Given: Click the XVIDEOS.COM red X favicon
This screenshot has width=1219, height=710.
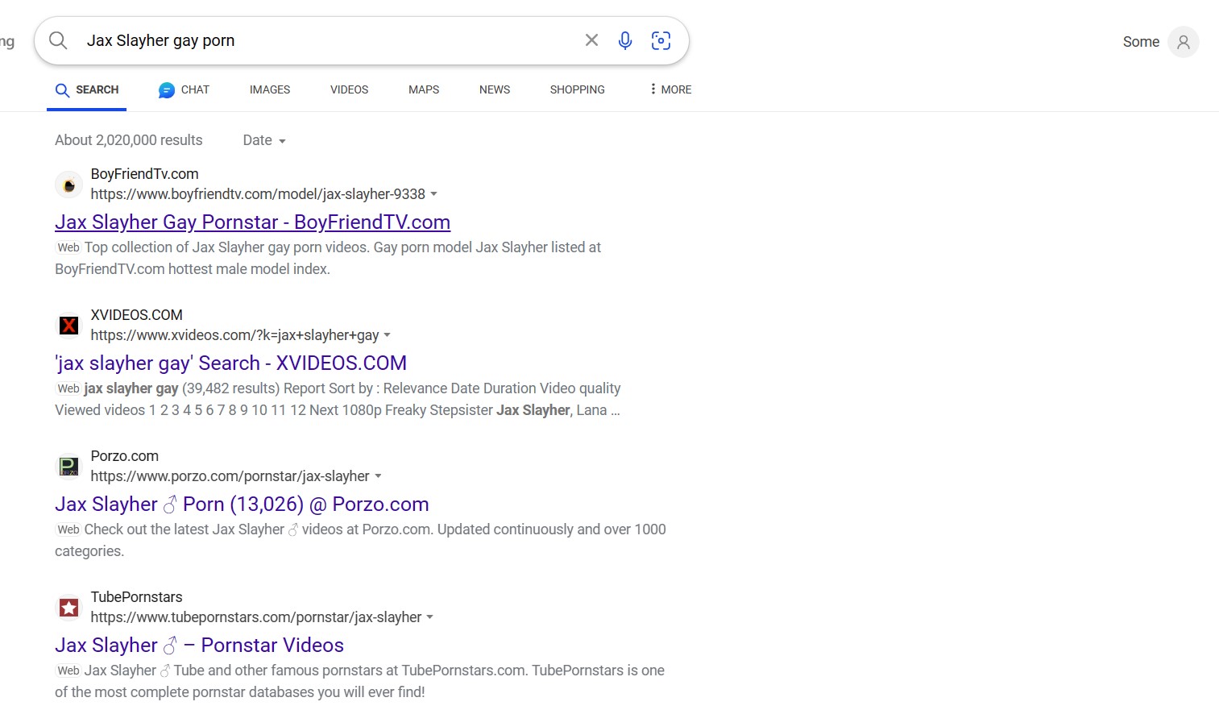Looking at the screenshot, I should coord(69,326).
